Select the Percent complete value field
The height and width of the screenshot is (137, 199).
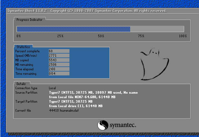pyautogui.click(x=58, y=51)
